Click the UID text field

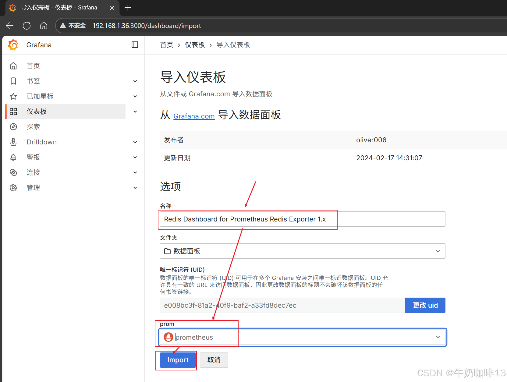282,305
